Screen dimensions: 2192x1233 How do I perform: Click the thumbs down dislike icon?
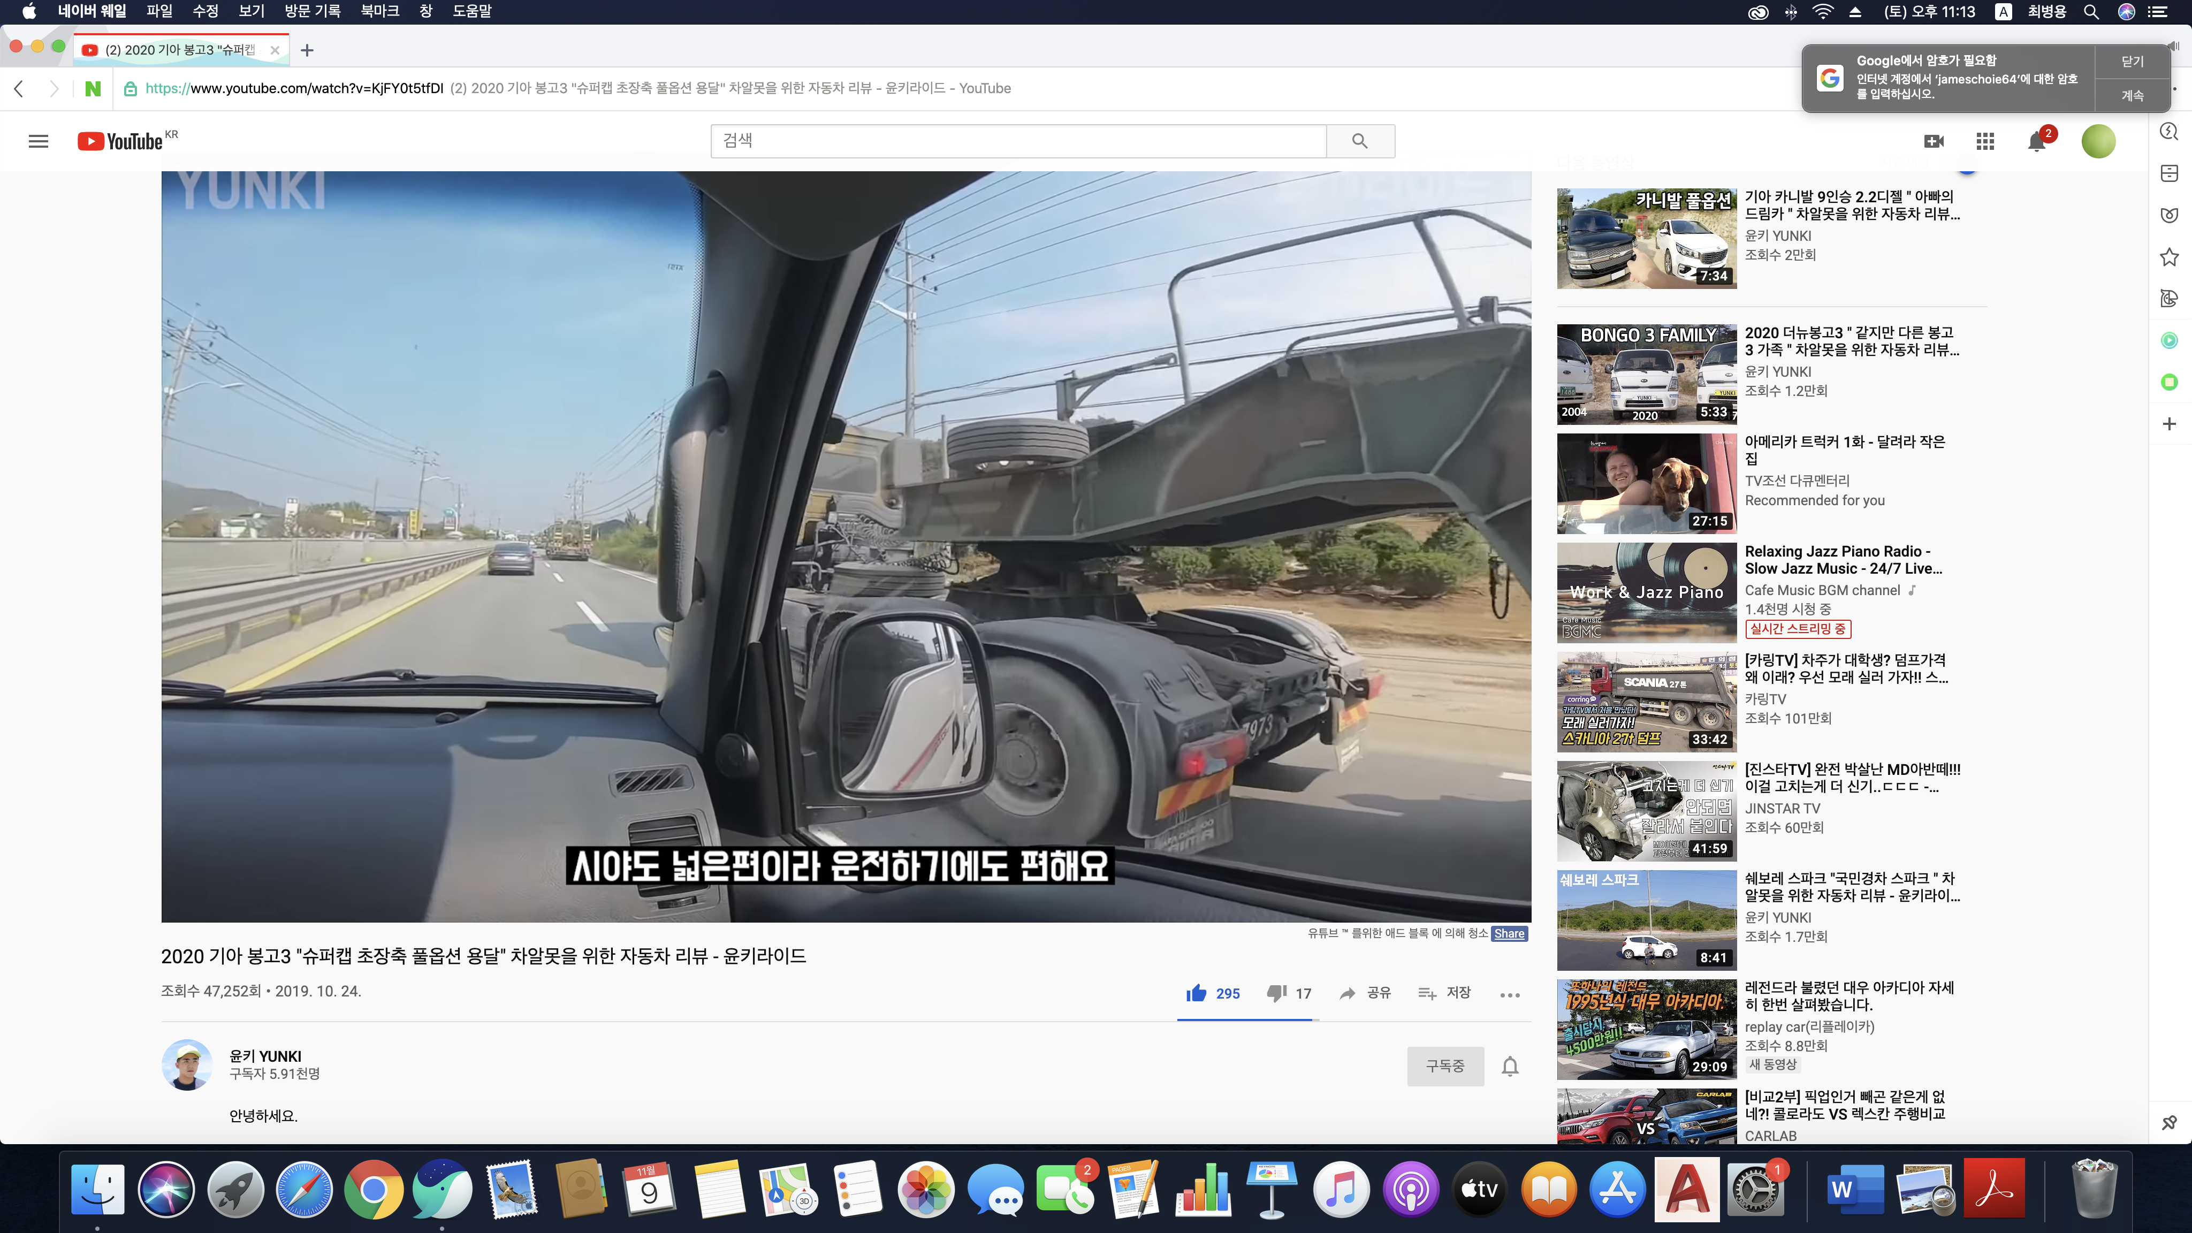tap(1276, 993)
